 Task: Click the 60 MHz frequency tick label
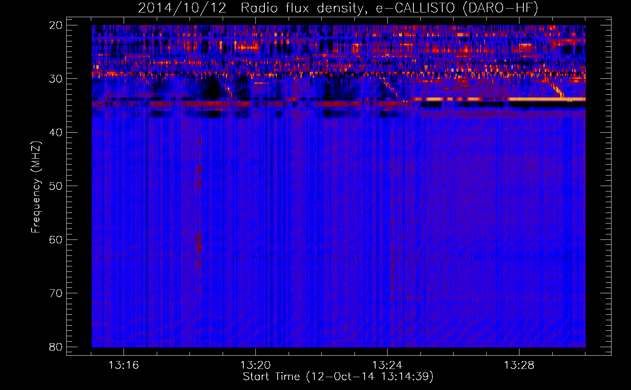point(56,239)
